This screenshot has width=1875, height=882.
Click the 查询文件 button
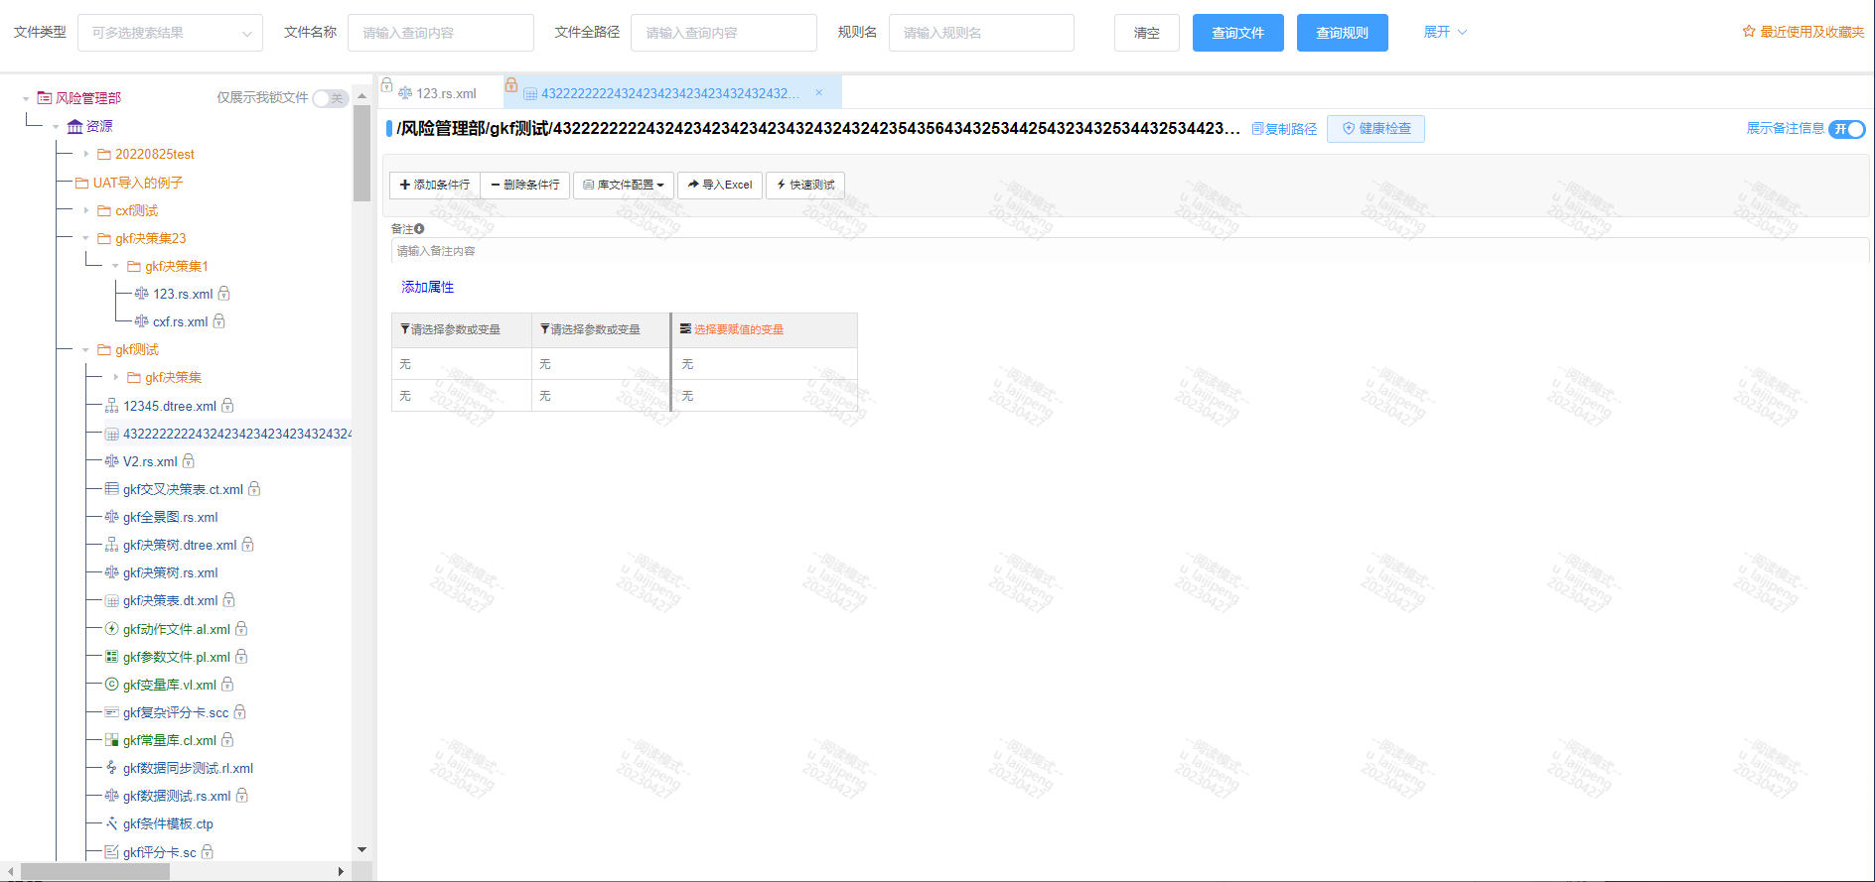pyautogui.click(x=1238, y=33)
